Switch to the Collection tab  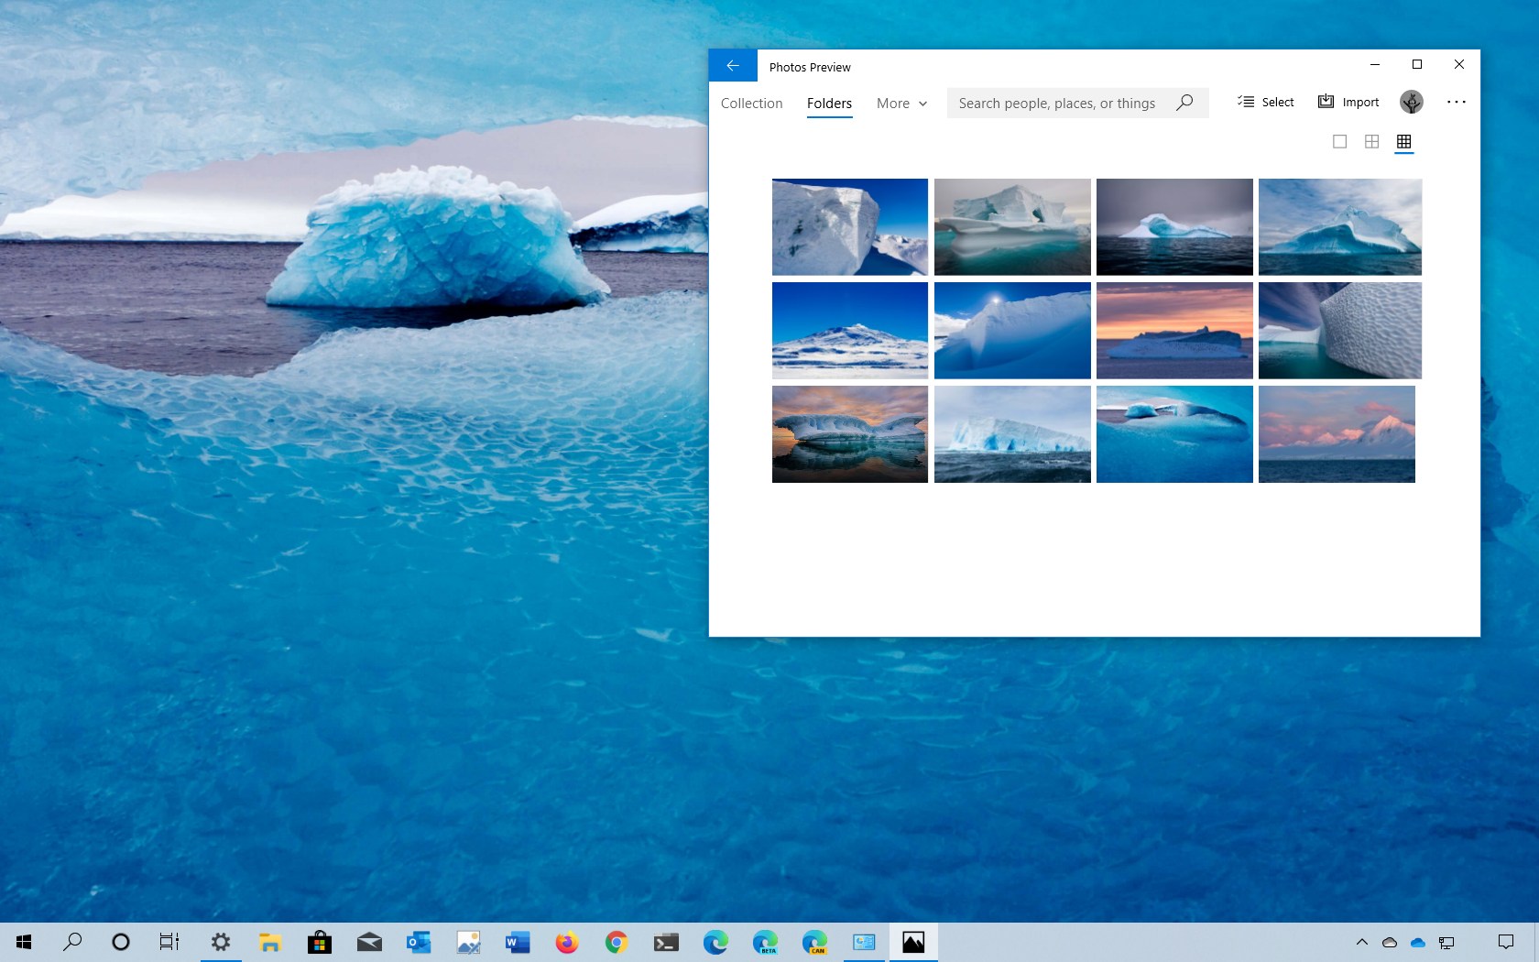point(751,103)
